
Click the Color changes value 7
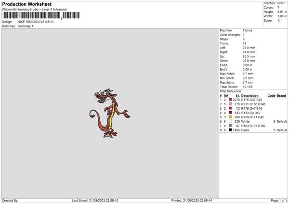(243, 35)
